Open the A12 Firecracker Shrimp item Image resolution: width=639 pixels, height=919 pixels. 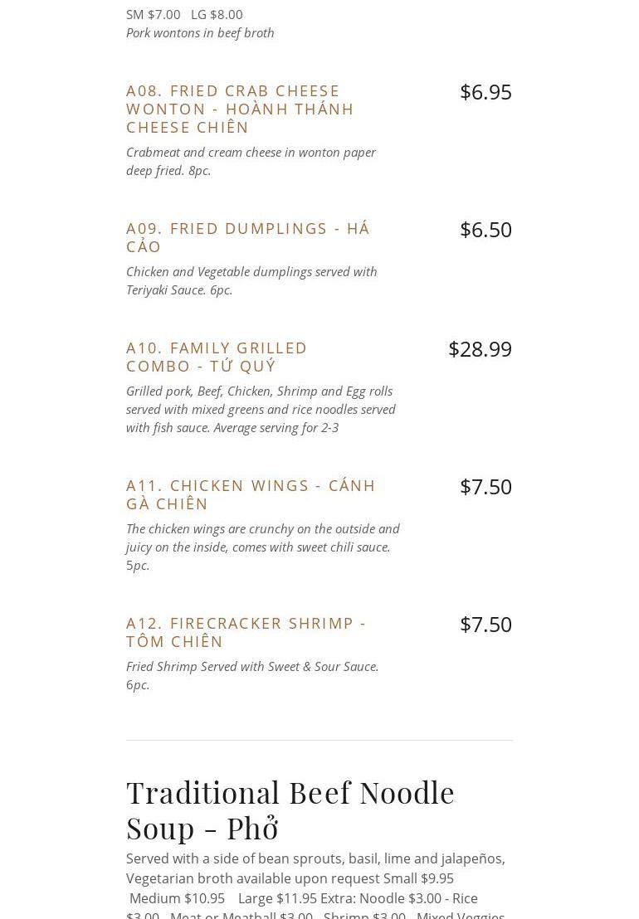coord(246,632)
